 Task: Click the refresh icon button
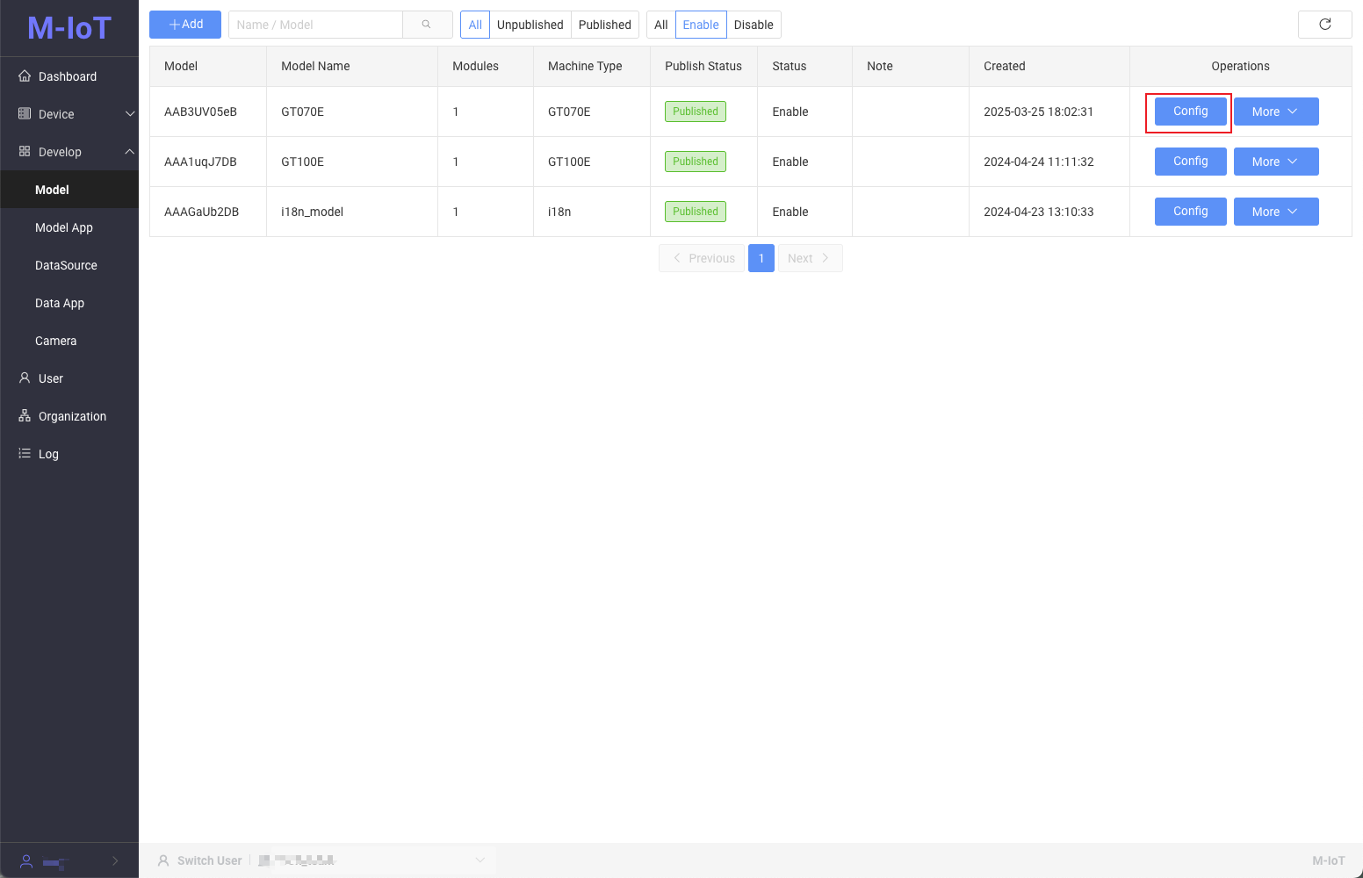[x=1324, y=25]
